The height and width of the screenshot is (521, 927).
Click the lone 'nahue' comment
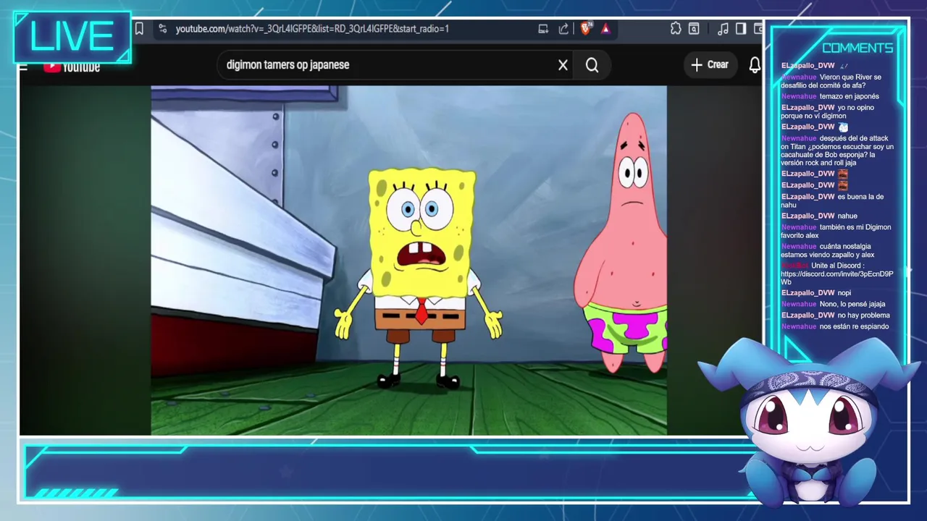point(847,216)
